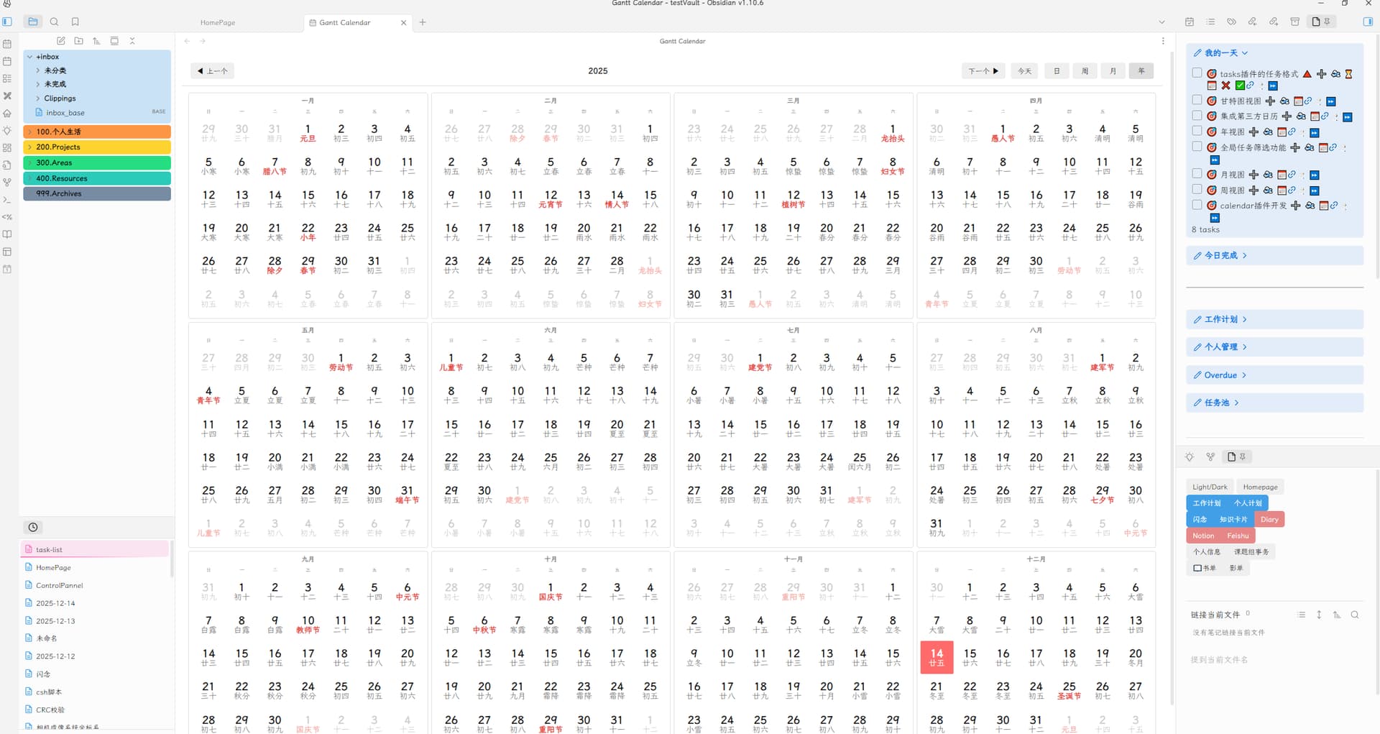The image size is (1380, 734).
Task: Check the 甘特图视图 task checkbox
Action: (x=1197, y=101)
